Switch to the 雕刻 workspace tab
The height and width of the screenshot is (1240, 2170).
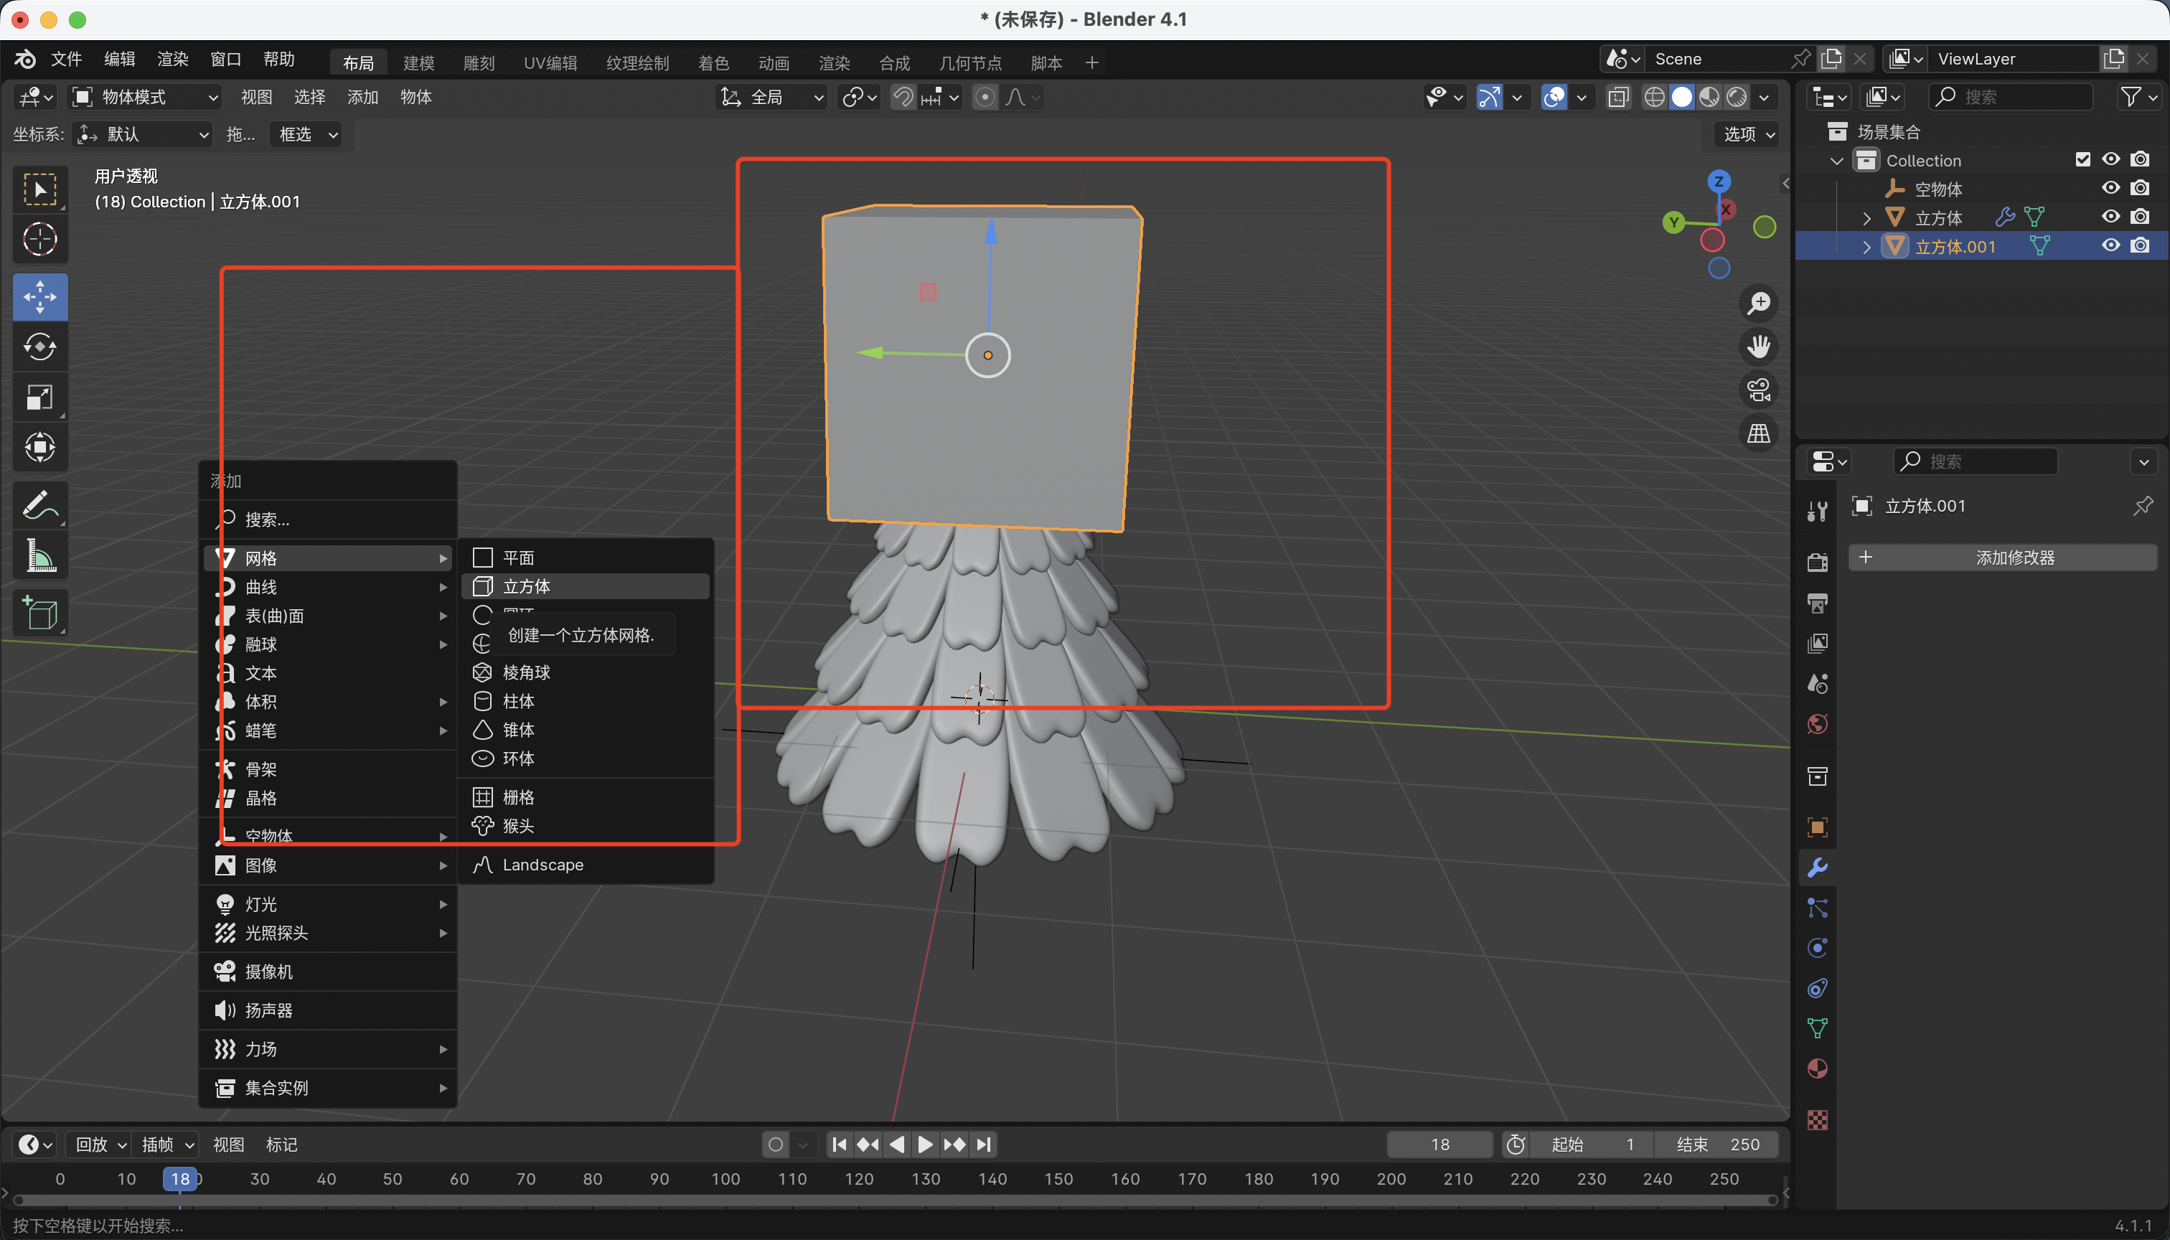tap(479, 62)
